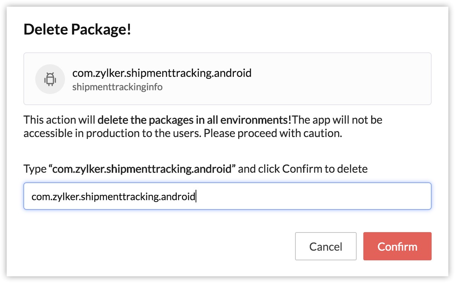
Task: Click the bold quoted package name in instructions
Action: pos(142,169)
